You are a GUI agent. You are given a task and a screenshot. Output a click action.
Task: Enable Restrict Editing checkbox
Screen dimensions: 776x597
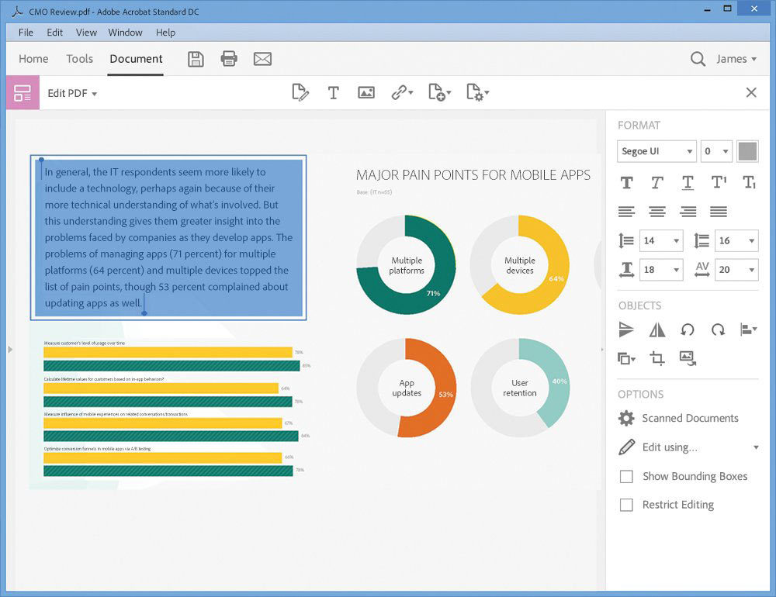[x=626, y=505]
